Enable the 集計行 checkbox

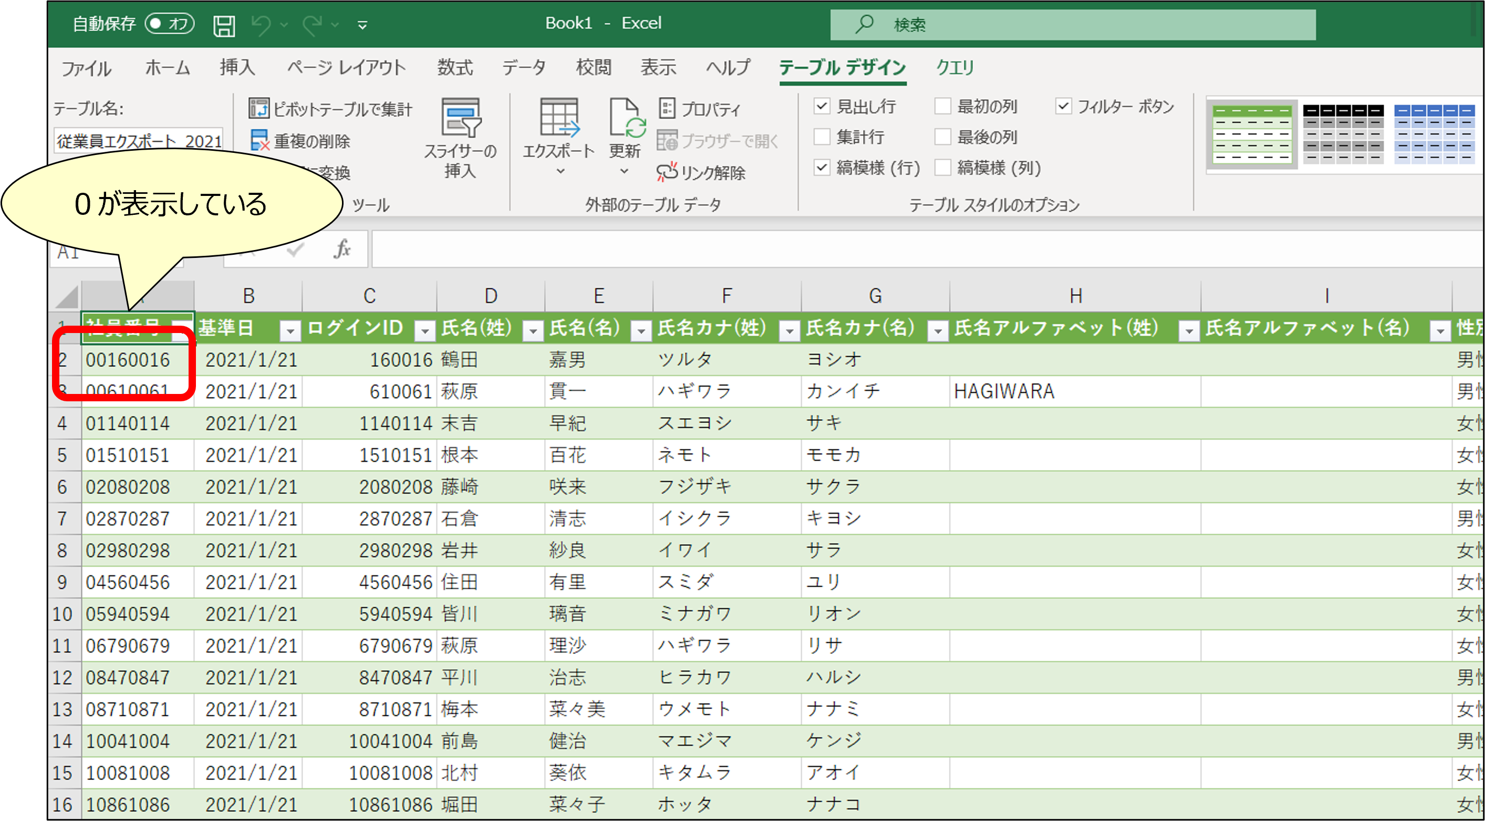822,137
